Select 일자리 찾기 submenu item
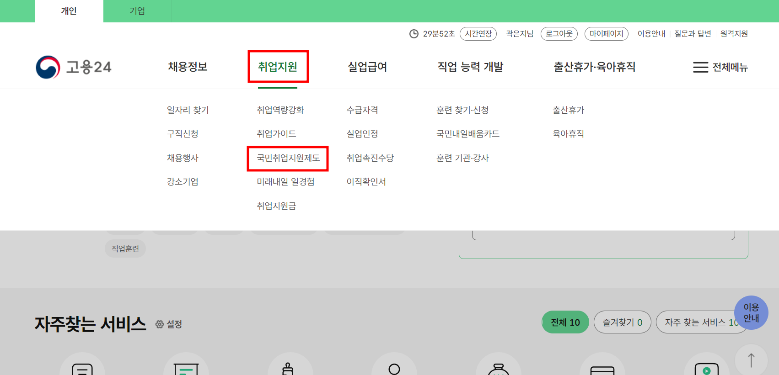This screenshot has height=375, width=779. click(188, 110)
